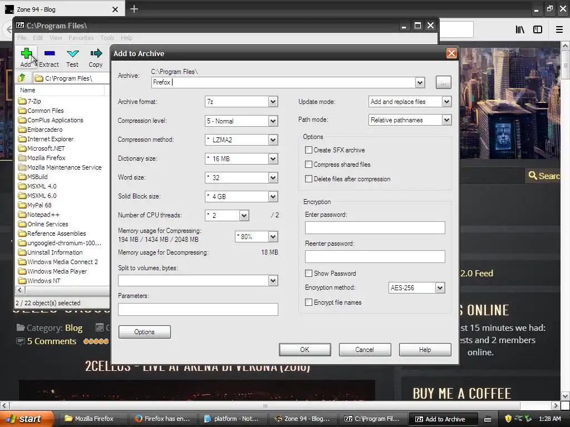The width and height of the screenshot is (570, 427).
Task: Click OK in Add to Archive
Action: tap(304, 350)
